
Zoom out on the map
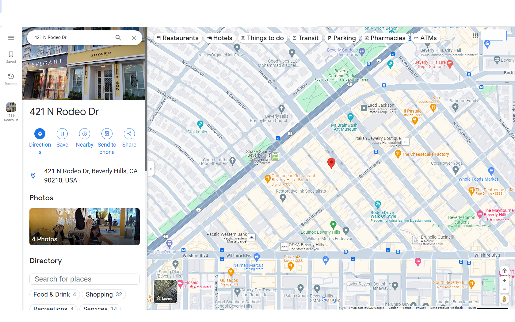click(504, 289)
